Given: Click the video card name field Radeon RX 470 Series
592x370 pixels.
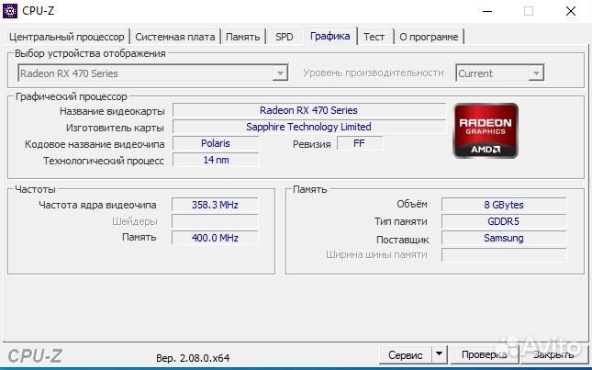Looking at the screenshot, I should pyautogui.click(x=308, y=110).
